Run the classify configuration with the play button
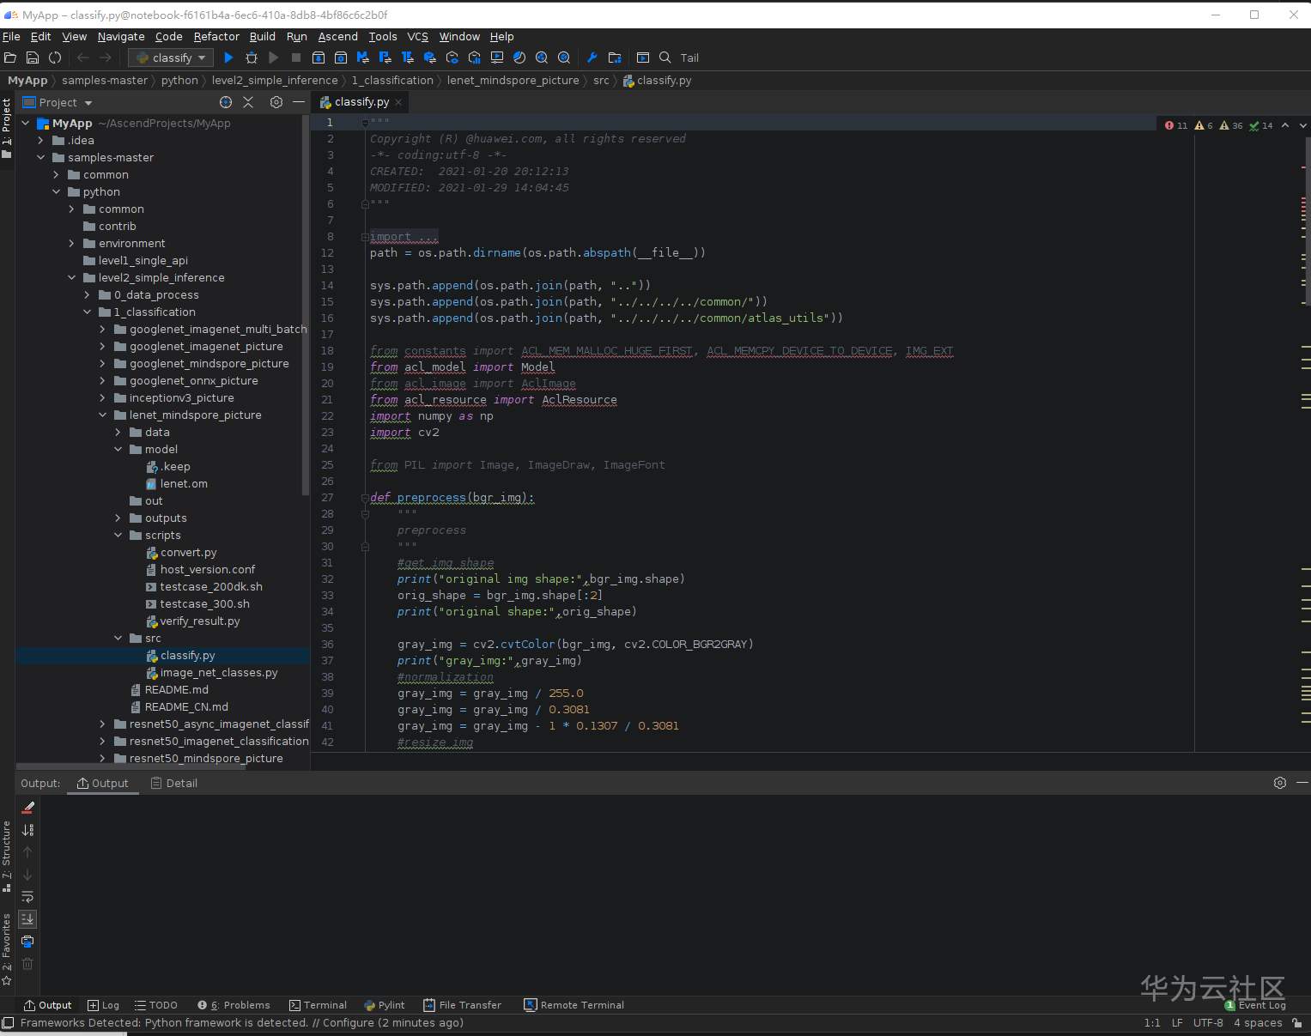The width and height of the screenshot is (1311, 1036). 228,58
